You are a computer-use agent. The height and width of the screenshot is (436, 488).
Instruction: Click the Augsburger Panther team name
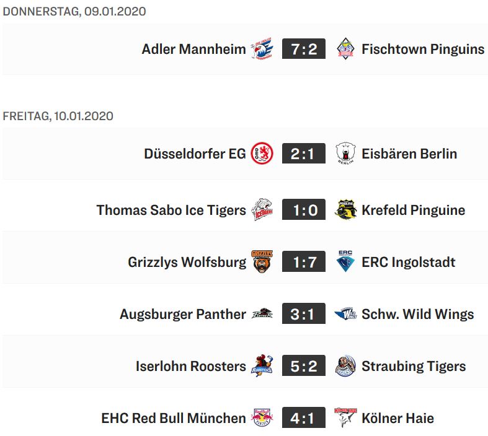tap(183, 314)
